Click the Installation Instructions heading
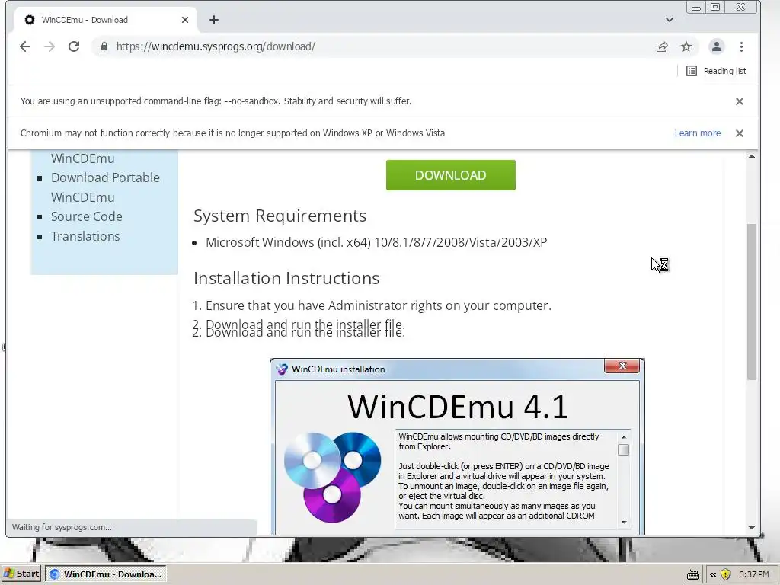Viewport: 780px width, 585px height. coord(286,278)
